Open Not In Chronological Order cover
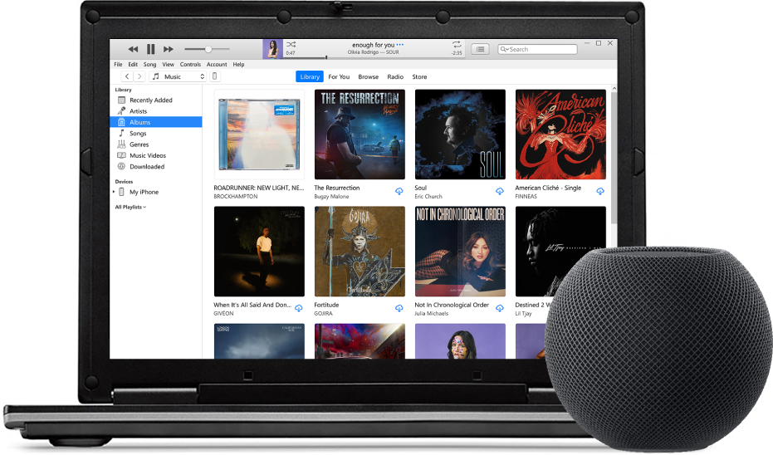This screenshot has width=773, height=455. (461, 252)
